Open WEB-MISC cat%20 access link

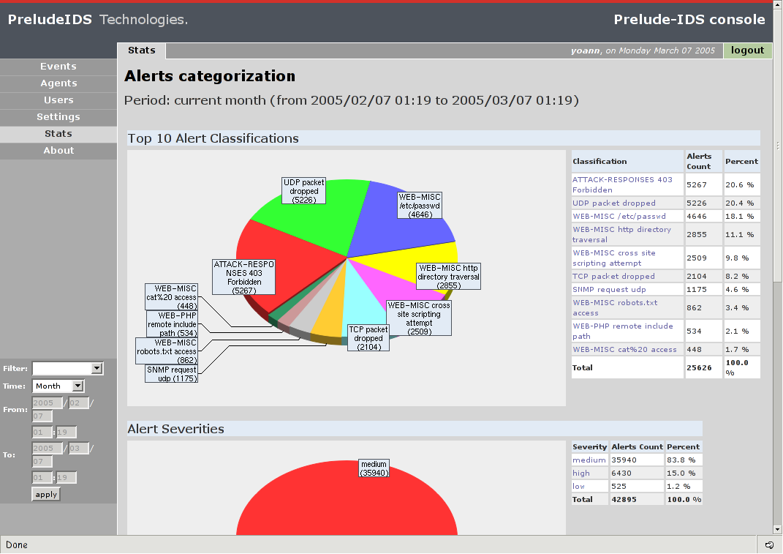tap(624, 350)
